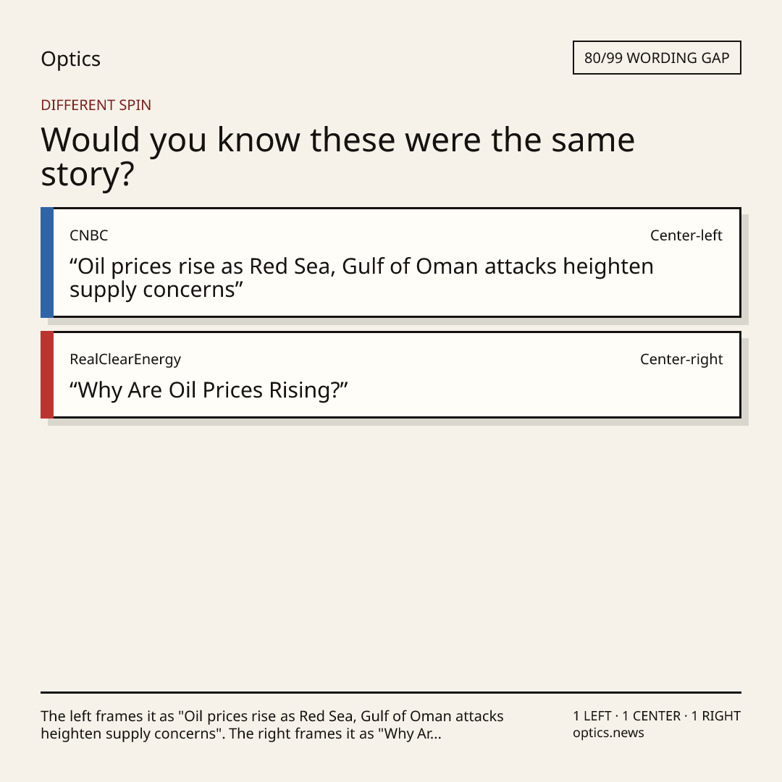782x782 pixels.
Task: Open the CNBC oil prices headline text
Action: click(361, 278)
